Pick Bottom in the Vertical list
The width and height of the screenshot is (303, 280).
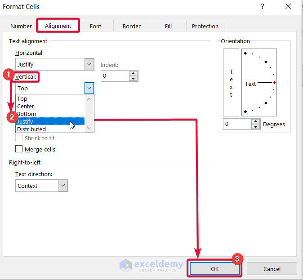tap(50, 114)
